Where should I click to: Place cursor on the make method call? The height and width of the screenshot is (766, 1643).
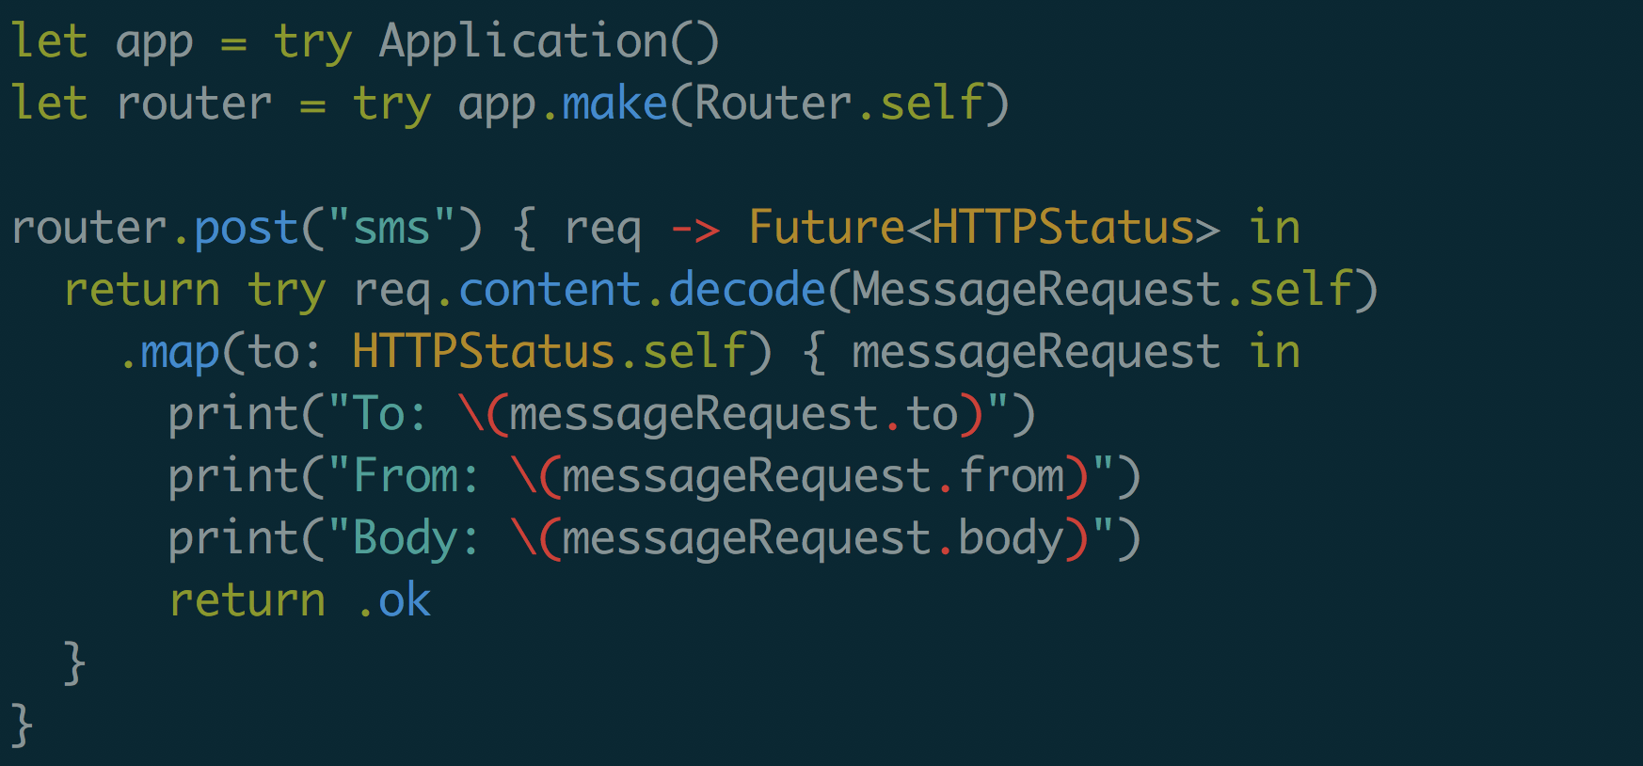(x=614, y=104)
